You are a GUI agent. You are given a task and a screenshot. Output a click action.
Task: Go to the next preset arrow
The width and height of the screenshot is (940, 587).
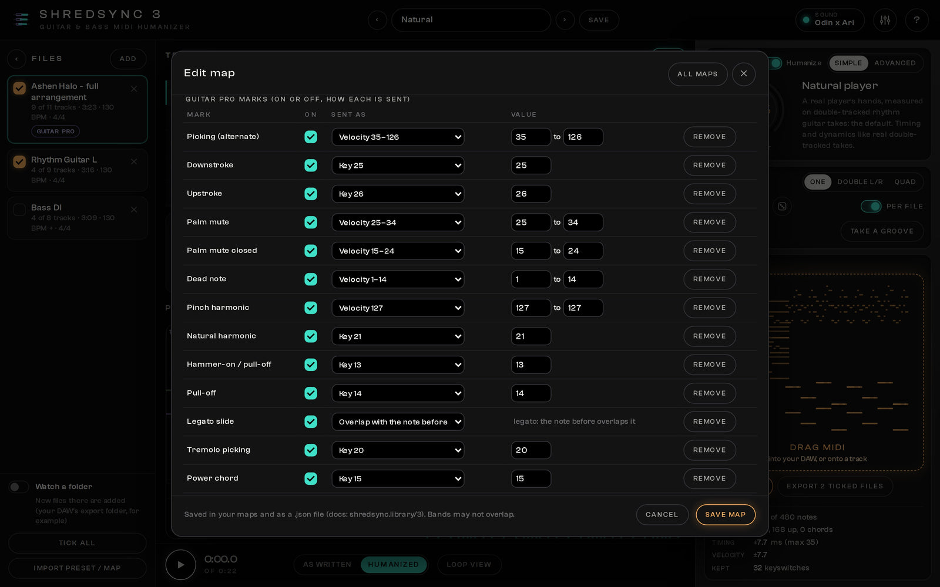(x=565, y=20)
